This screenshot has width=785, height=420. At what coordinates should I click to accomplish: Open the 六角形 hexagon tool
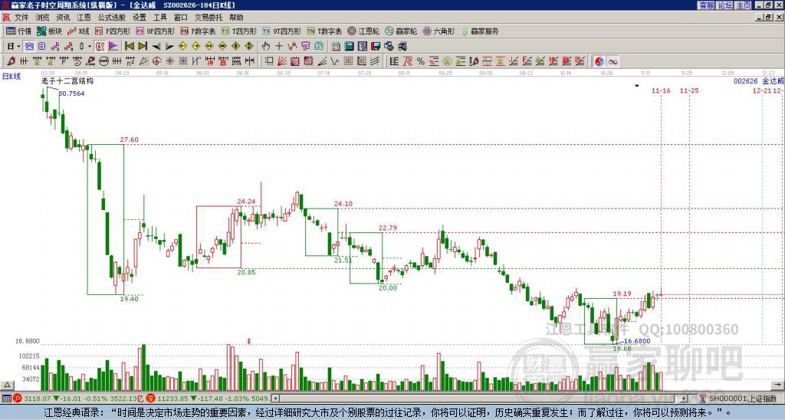tap(438, 31)
